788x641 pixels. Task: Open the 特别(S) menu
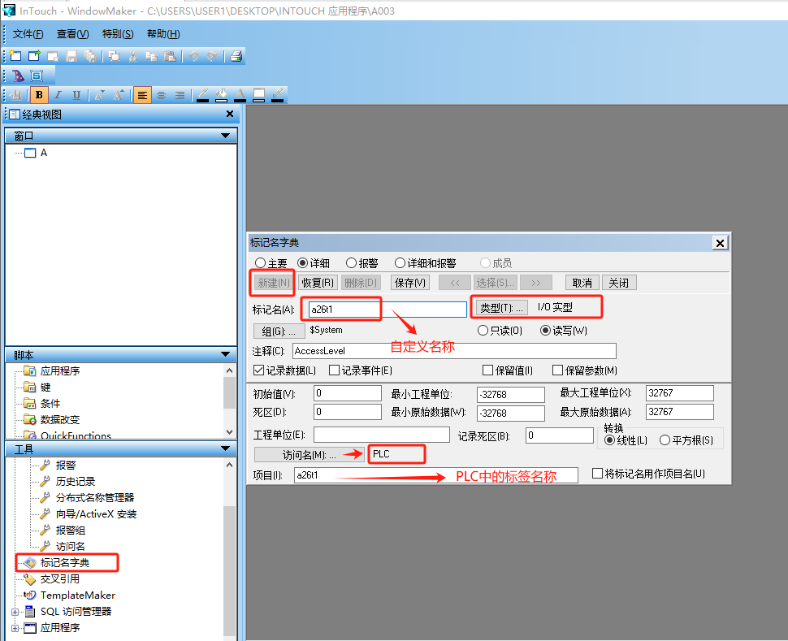click(118, 34)
